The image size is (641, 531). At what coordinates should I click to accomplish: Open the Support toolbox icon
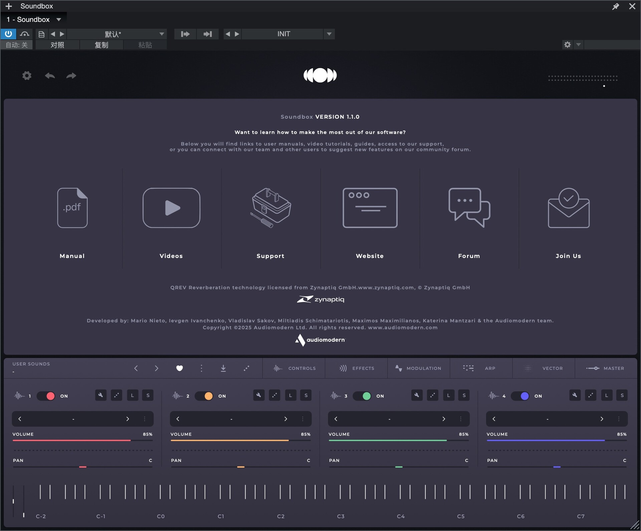coord(270,208)
